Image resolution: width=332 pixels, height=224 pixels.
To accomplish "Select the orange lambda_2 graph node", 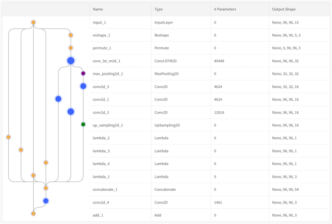I will tap(8, 137).
